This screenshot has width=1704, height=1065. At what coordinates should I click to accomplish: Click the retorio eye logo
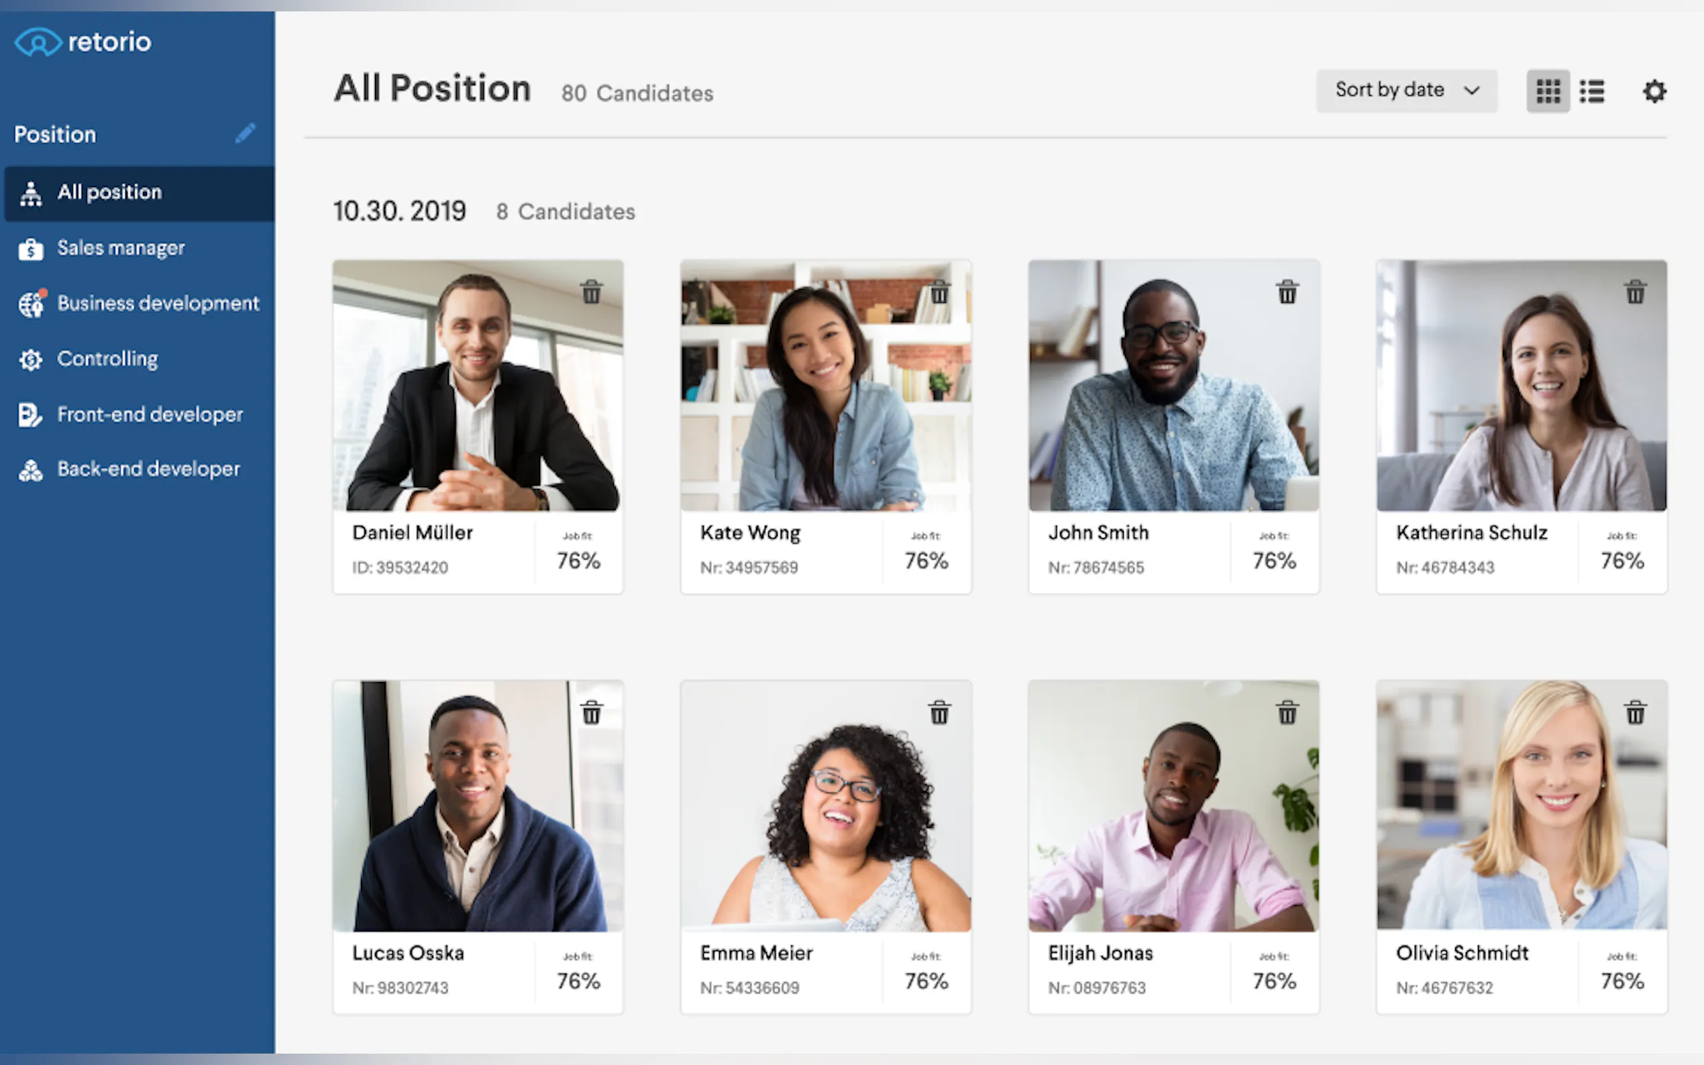pyautogui.click(x=38, y=42)
